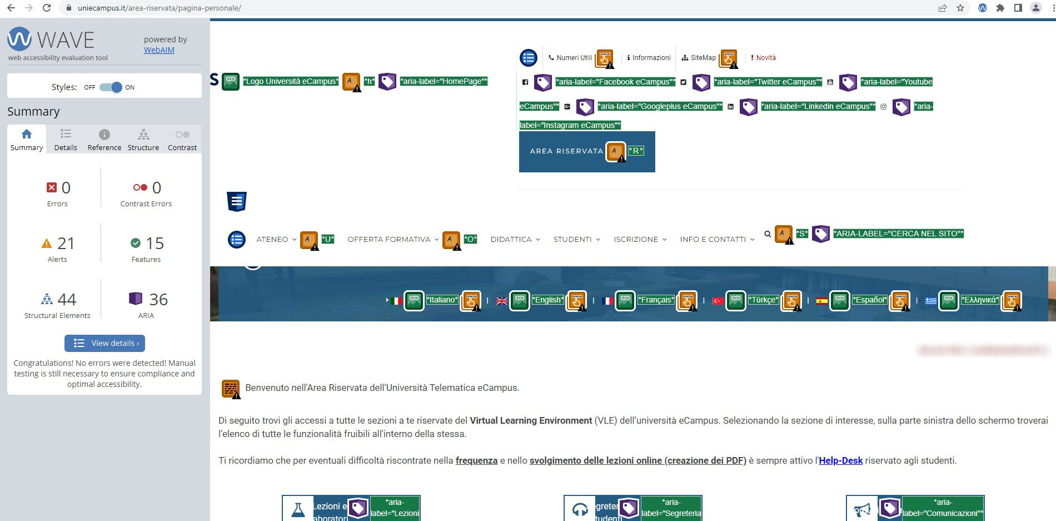The image size is (1056, 521).
Task: Open the WebAIM link
Action: click(x=159, y=50)
